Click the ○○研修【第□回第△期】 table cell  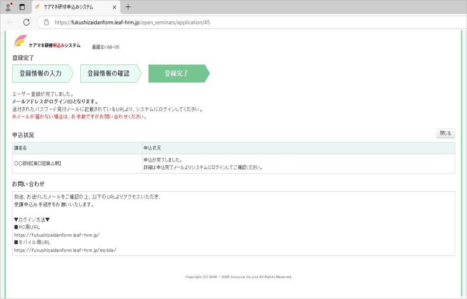[x=38, y=163]
